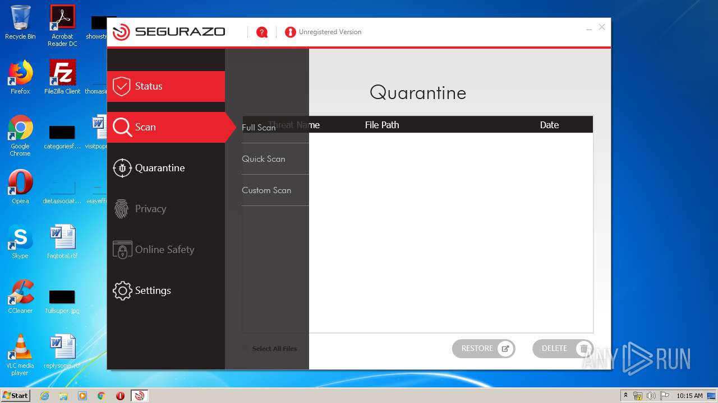Click the system tray volume icon
718x403 pixels.
pyautogui.click(x=651, y=396)
